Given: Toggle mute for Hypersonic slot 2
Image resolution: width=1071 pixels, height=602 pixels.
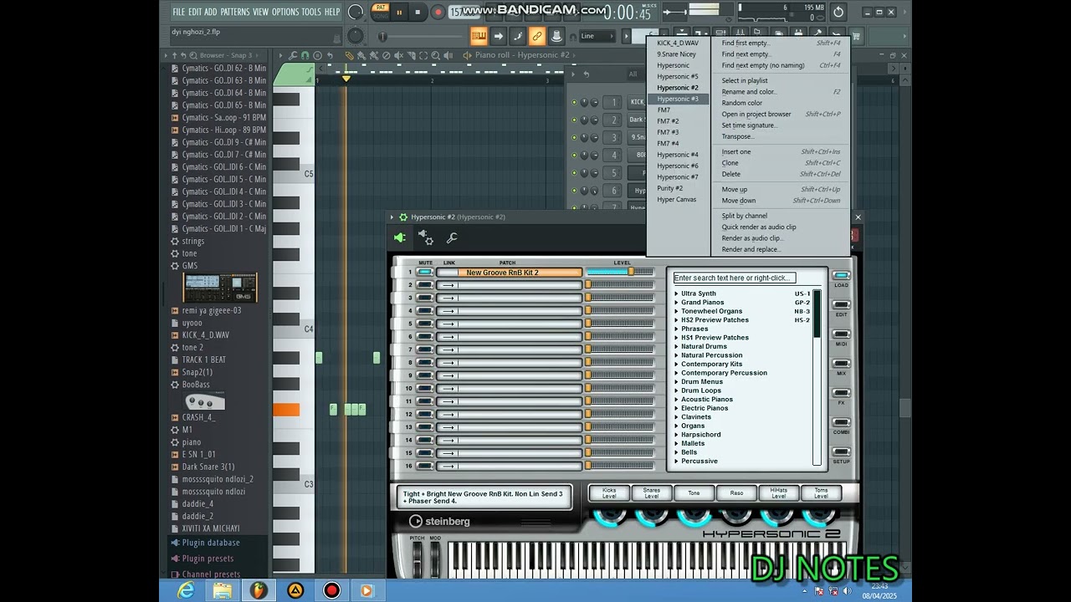Looking at the screenshot, I should [425, 285].
